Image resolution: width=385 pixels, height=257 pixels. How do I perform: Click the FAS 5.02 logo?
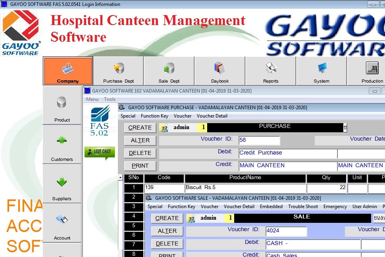pyautogui.click(x=100, y=120)
